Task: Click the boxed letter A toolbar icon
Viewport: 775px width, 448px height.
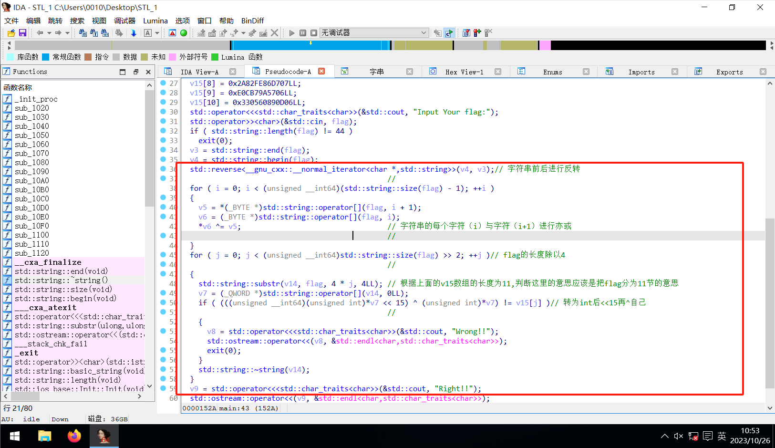Action: (148, 33)
